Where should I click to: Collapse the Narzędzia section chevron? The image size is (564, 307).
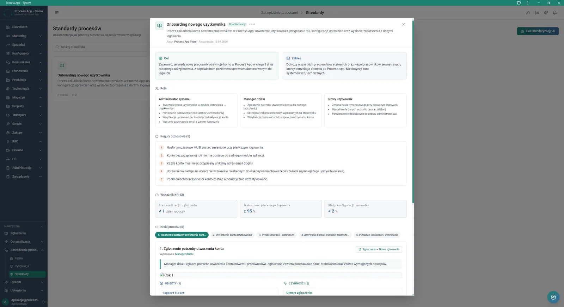[x=42, y=226]
